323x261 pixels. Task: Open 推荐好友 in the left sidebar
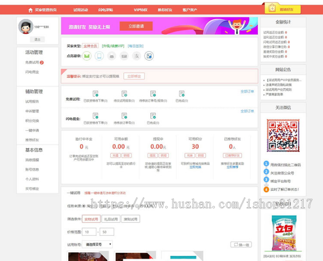32,140
